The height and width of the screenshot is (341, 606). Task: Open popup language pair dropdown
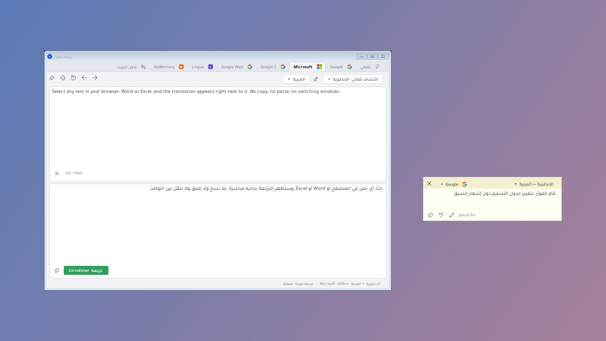point(534,184)
